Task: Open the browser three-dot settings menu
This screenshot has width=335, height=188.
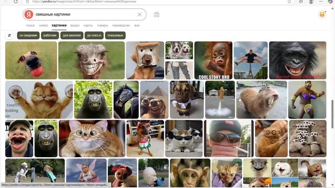Action: (321, 2)
